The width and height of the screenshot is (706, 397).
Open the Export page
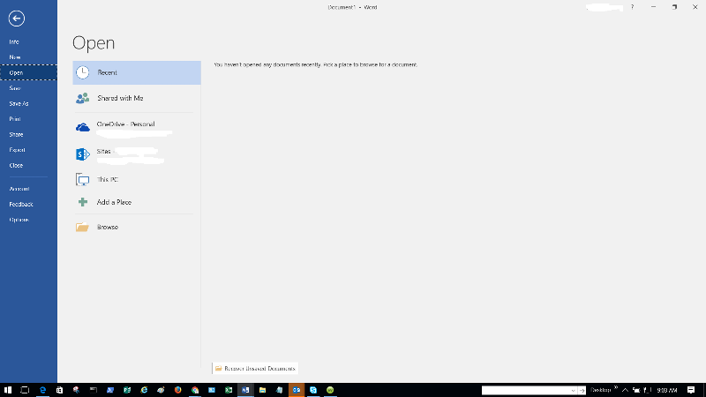(17, 150)
